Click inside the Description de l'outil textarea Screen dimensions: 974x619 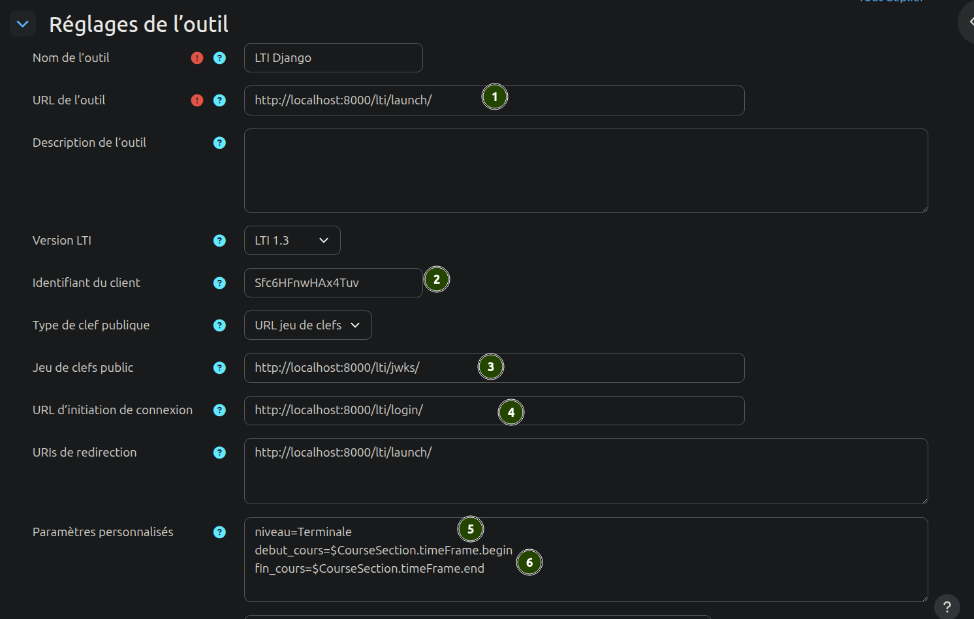click(586, 171)
